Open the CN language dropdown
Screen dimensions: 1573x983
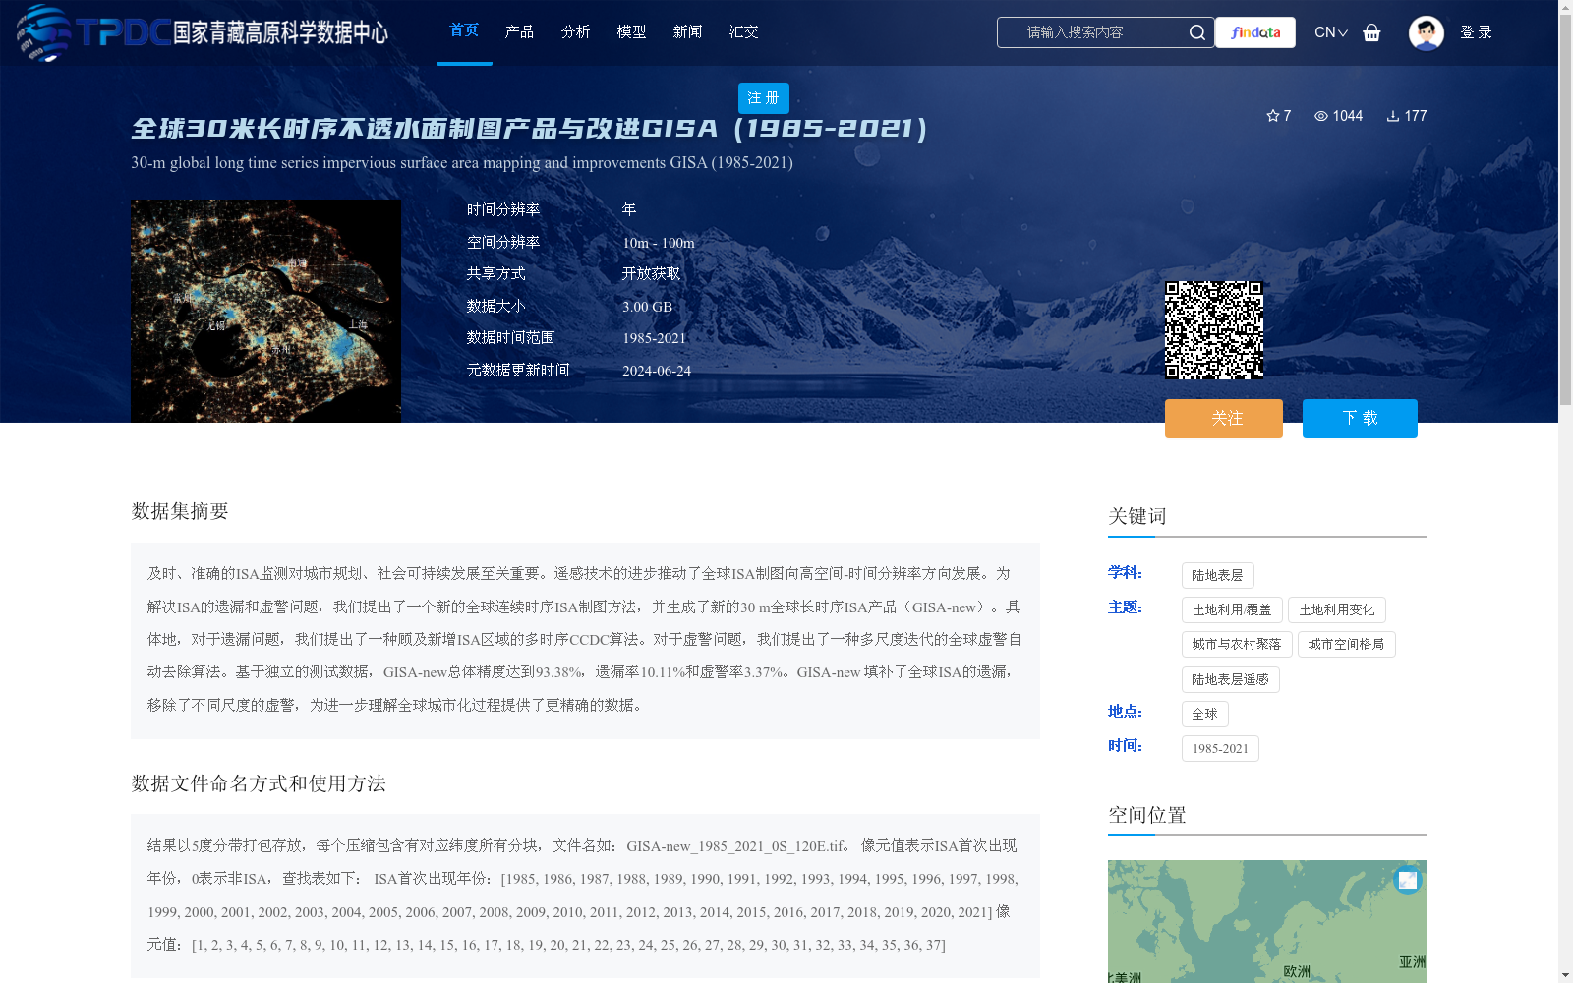pos(1329,31)
